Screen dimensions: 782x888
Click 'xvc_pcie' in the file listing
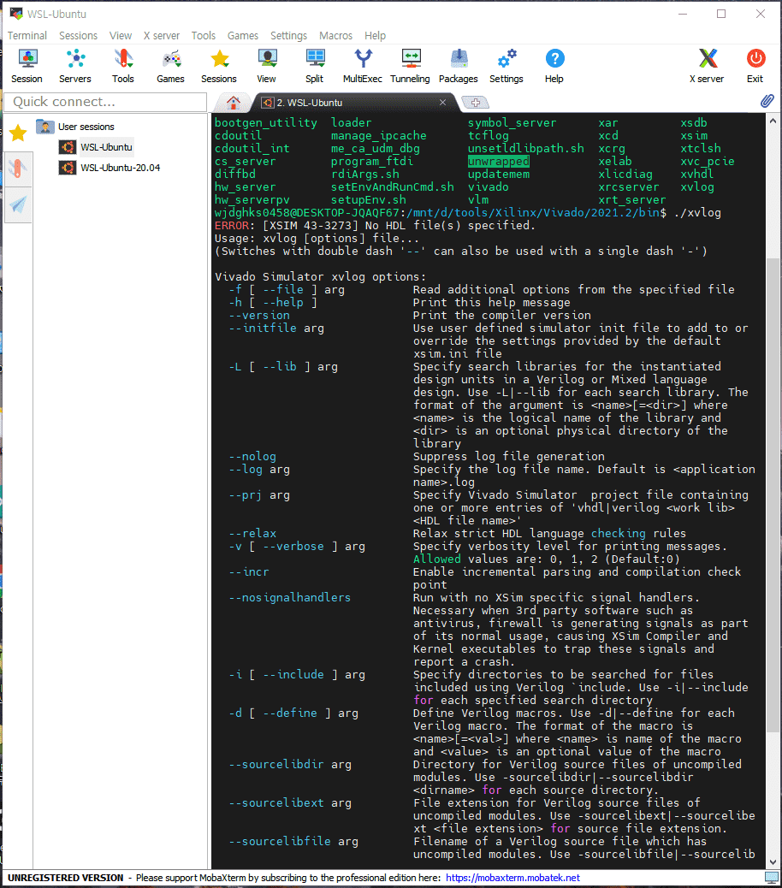point(708,162)
